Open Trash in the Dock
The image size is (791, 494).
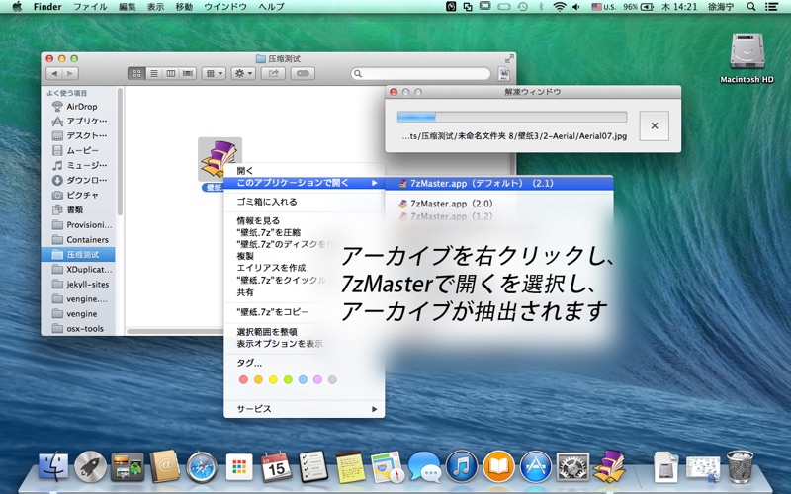[x=740, y=466]
